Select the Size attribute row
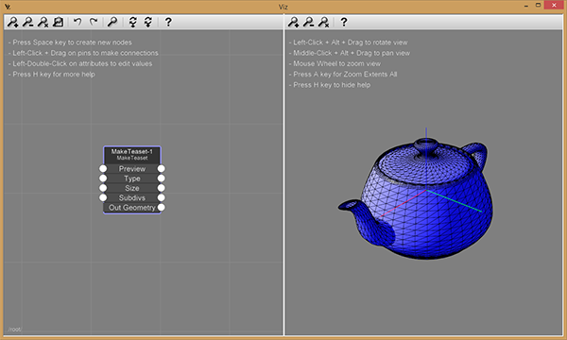The width and height of the screenshot is (567, 340). [x=132, y=188]
